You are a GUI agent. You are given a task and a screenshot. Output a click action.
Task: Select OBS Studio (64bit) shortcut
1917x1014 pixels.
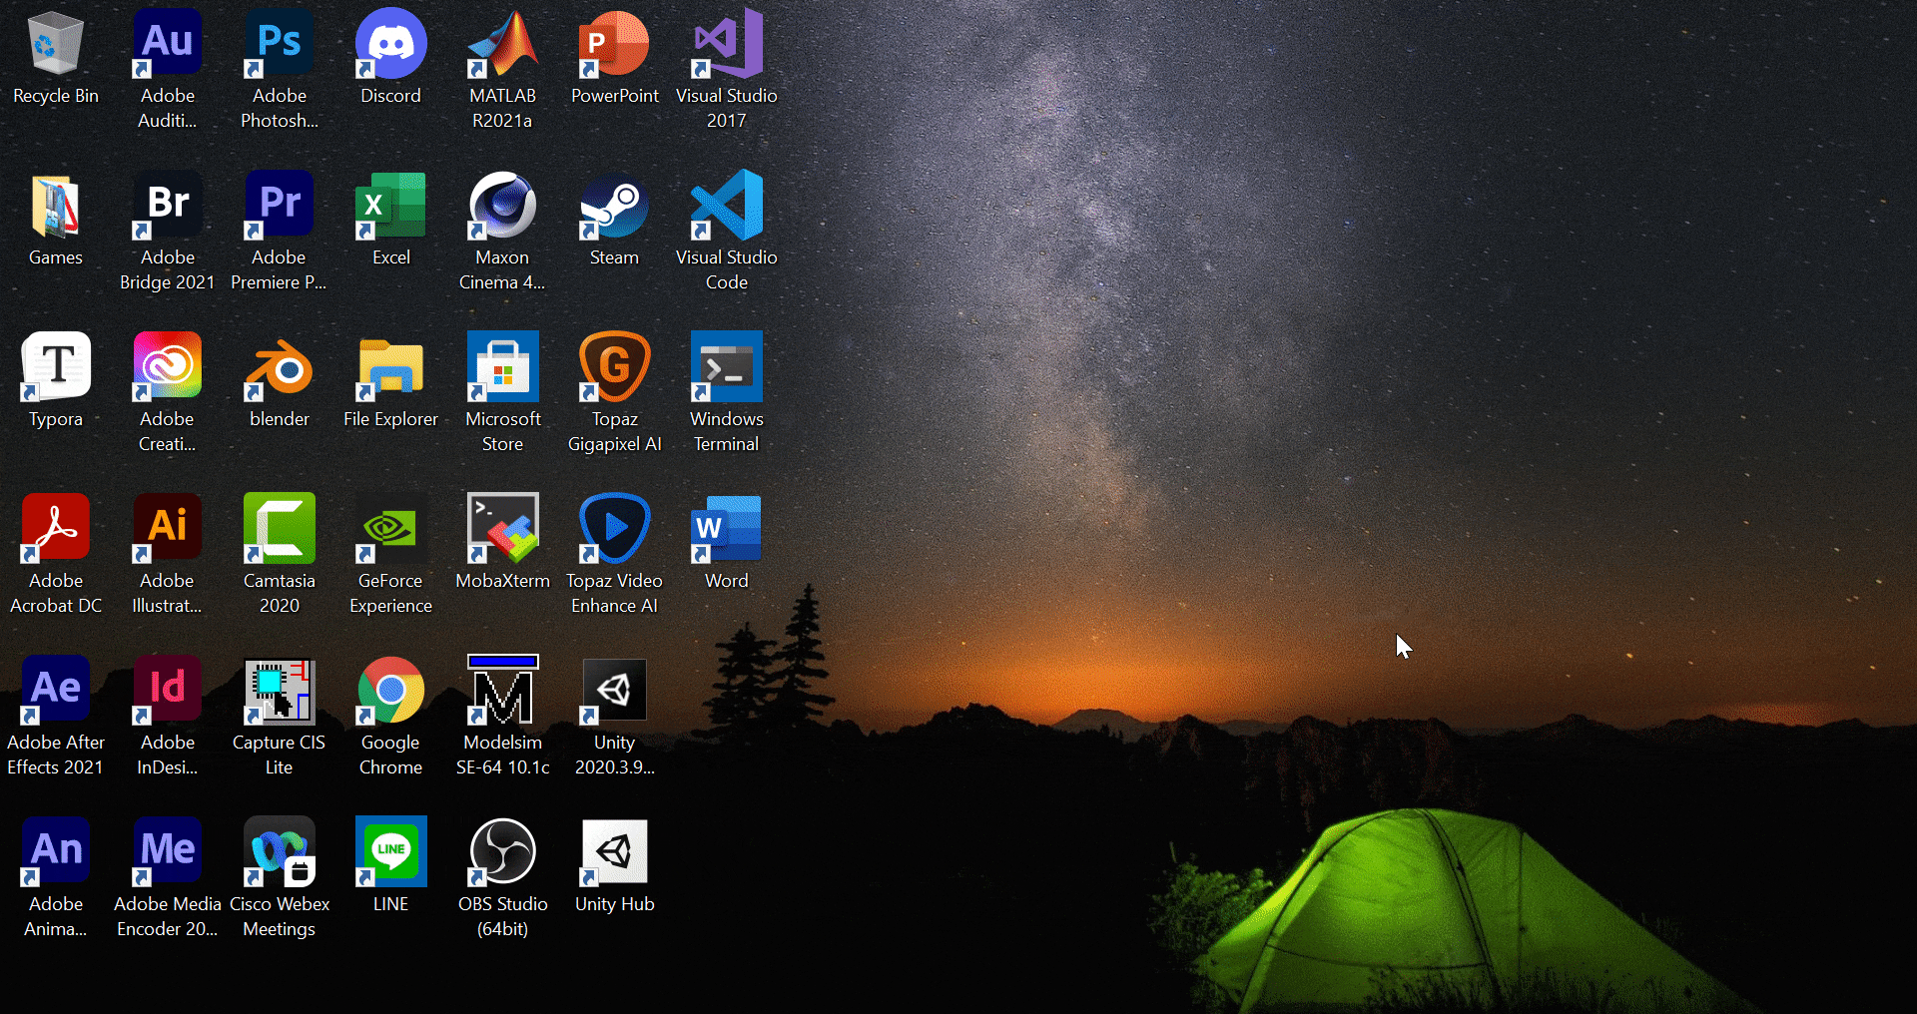click(x=503, y=852)
